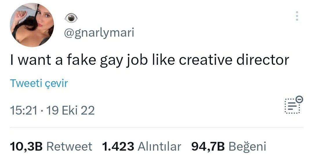Click the eye emoji display name
This screenshot has width=313, height=155.
click(x=71, y=18)
